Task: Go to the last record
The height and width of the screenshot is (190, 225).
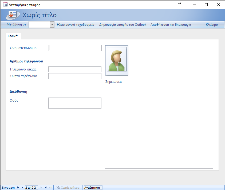Action: click(46, 187)
